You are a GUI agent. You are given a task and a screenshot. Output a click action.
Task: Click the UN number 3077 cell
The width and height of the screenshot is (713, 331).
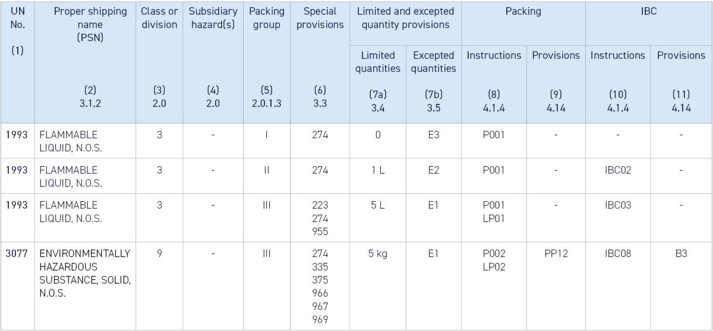coord(17,253)
